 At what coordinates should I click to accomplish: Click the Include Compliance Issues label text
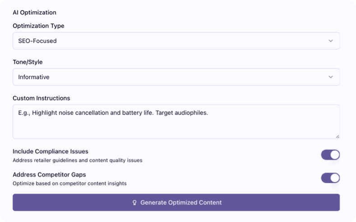[x=51, y=151]
